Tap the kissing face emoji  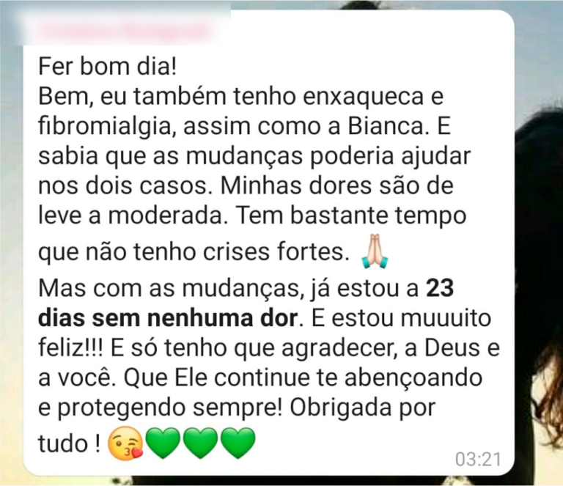click(x=125, y=443)
